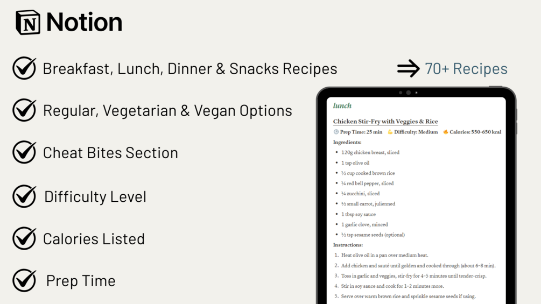Click the Notion cube logo icon
The height and width of the screenshot is (304, 541).
[28, 23]
